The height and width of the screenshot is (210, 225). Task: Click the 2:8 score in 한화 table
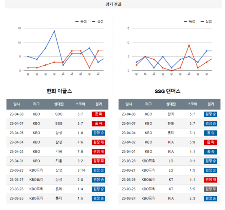tap(80, 180)
